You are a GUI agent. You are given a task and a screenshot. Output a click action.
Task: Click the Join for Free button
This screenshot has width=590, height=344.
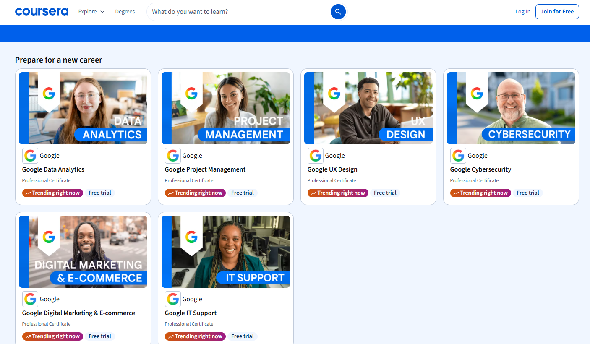click(557, 12)
